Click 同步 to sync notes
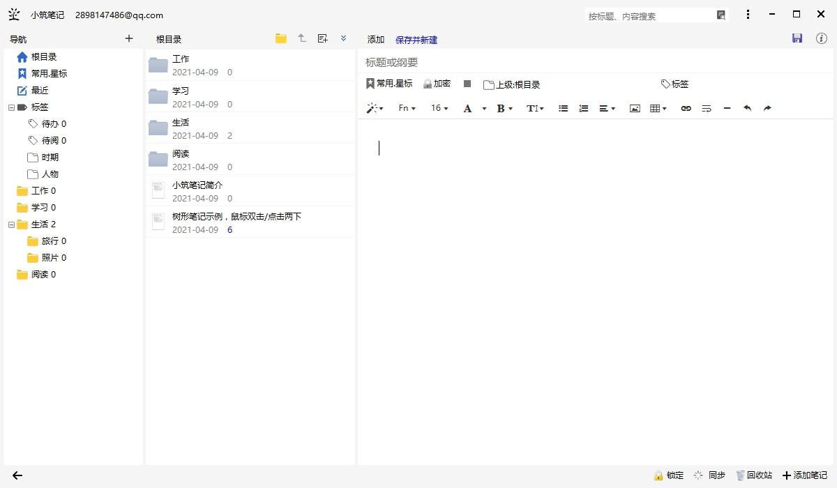The height and width of the screenshot is (488, 837). click(x=709, y=475)
